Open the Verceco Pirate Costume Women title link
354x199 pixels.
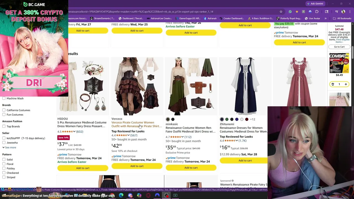click(137, 124)
